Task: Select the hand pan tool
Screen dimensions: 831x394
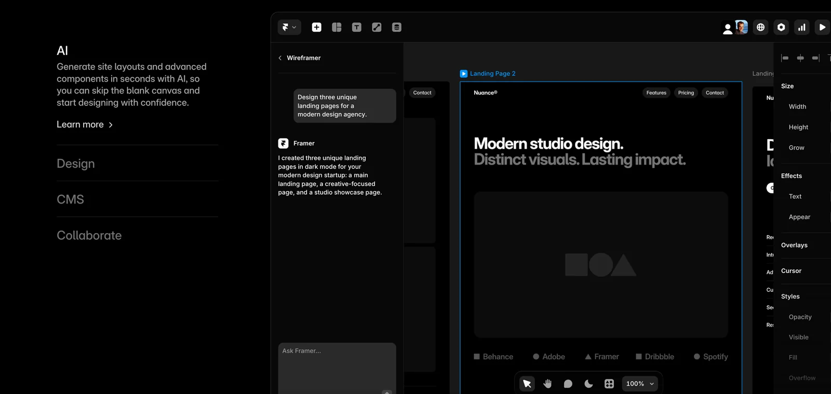Action: click(x=547, y=384)
